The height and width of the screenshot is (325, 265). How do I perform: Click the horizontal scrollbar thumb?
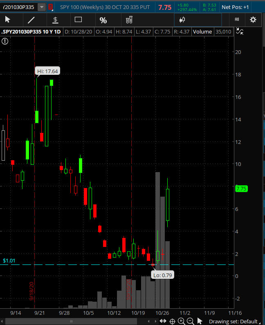[72, 321]
